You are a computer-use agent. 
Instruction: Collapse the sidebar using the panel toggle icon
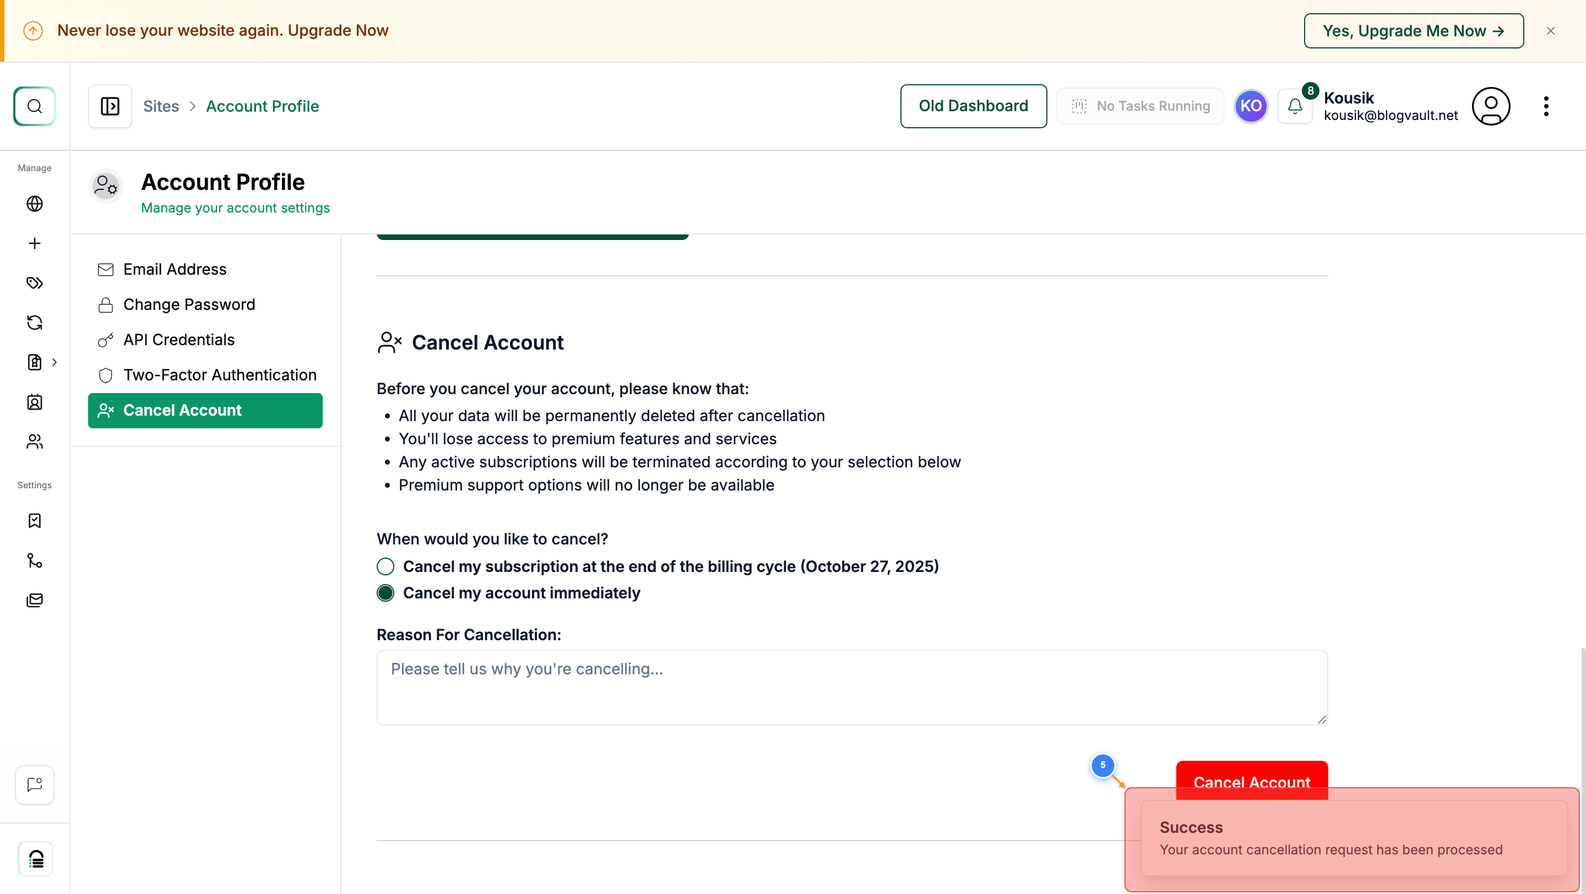click(110, 106)
